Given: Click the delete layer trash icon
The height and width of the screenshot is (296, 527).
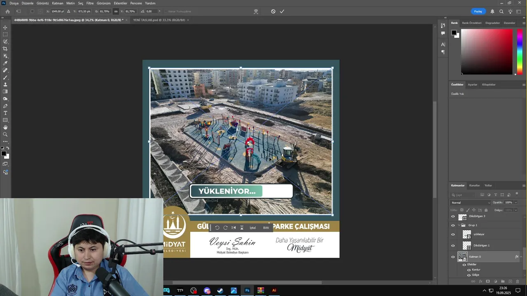Looking at the screenshot, I should coord(518,282).
